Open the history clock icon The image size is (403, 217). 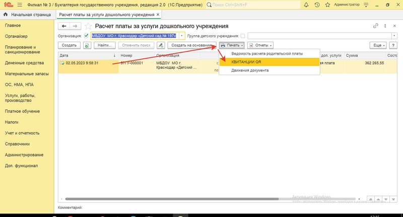coord(316,5)
